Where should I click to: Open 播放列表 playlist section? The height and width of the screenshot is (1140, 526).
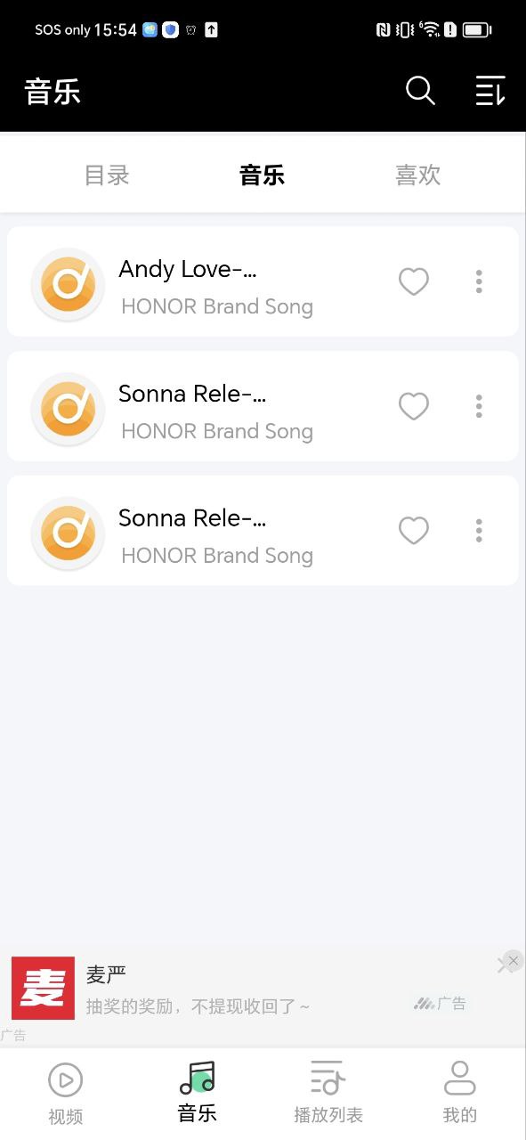(328, 1094)
